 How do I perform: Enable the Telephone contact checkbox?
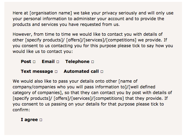coord(92,62)
